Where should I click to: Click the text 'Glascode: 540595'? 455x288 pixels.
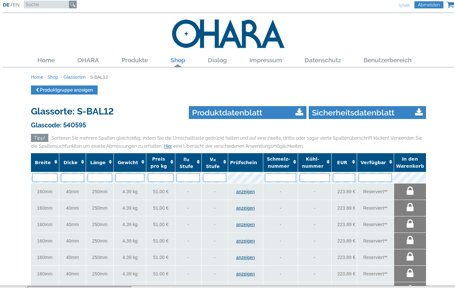click(58, 125)
